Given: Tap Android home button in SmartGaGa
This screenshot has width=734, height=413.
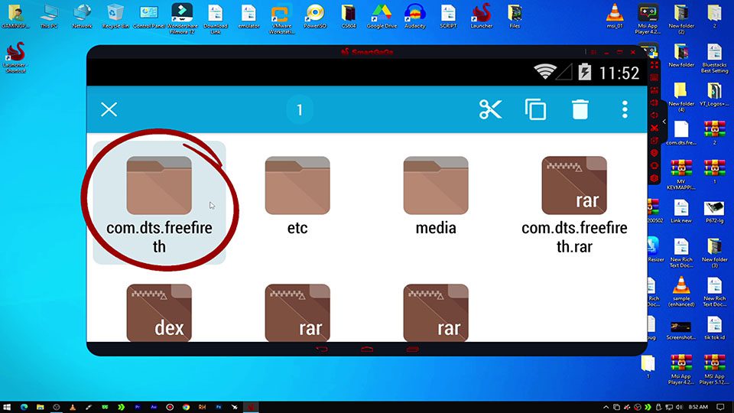Looking at the screenshot, I should [x=367, y=350].
